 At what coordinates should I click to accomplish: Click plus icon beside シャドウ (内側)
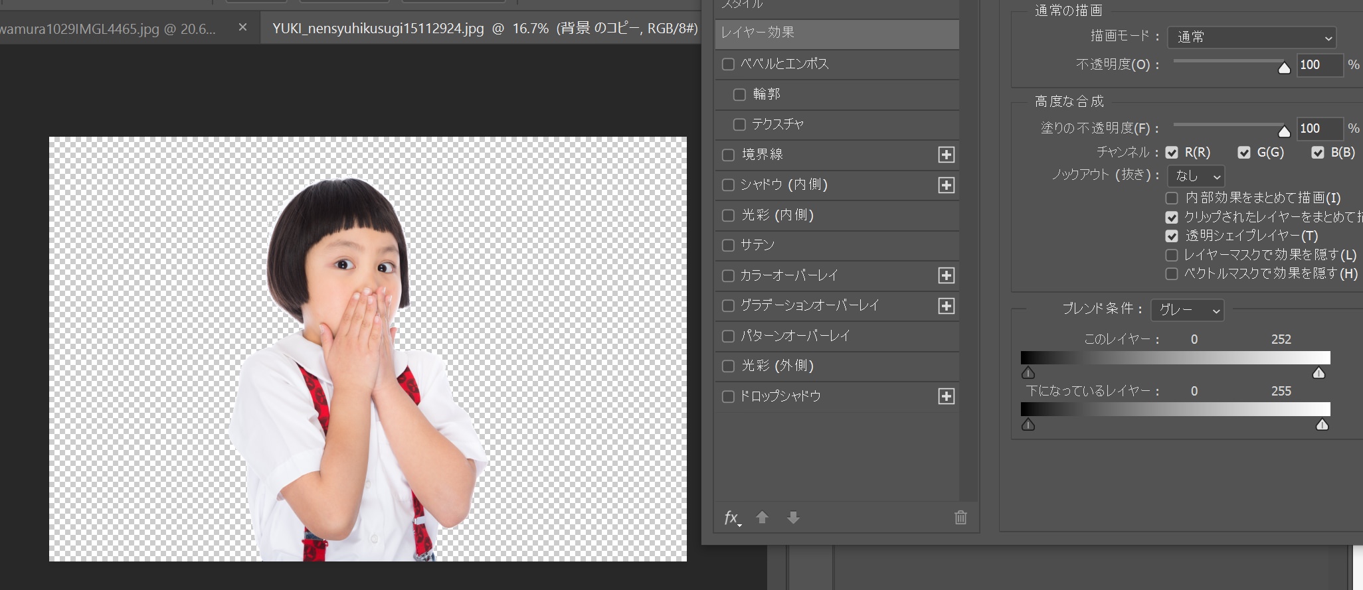[x=946, y=185]
